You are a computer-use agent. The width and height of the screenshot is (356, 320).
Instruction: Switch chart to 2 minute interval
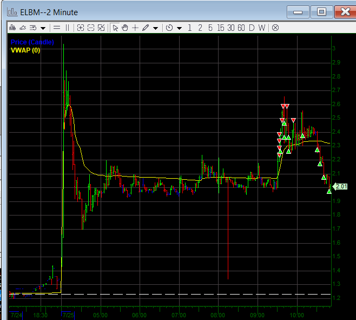tap(200, 28)
